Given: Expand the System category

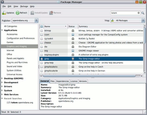Looking at the screenshot, I should [2, 90].
